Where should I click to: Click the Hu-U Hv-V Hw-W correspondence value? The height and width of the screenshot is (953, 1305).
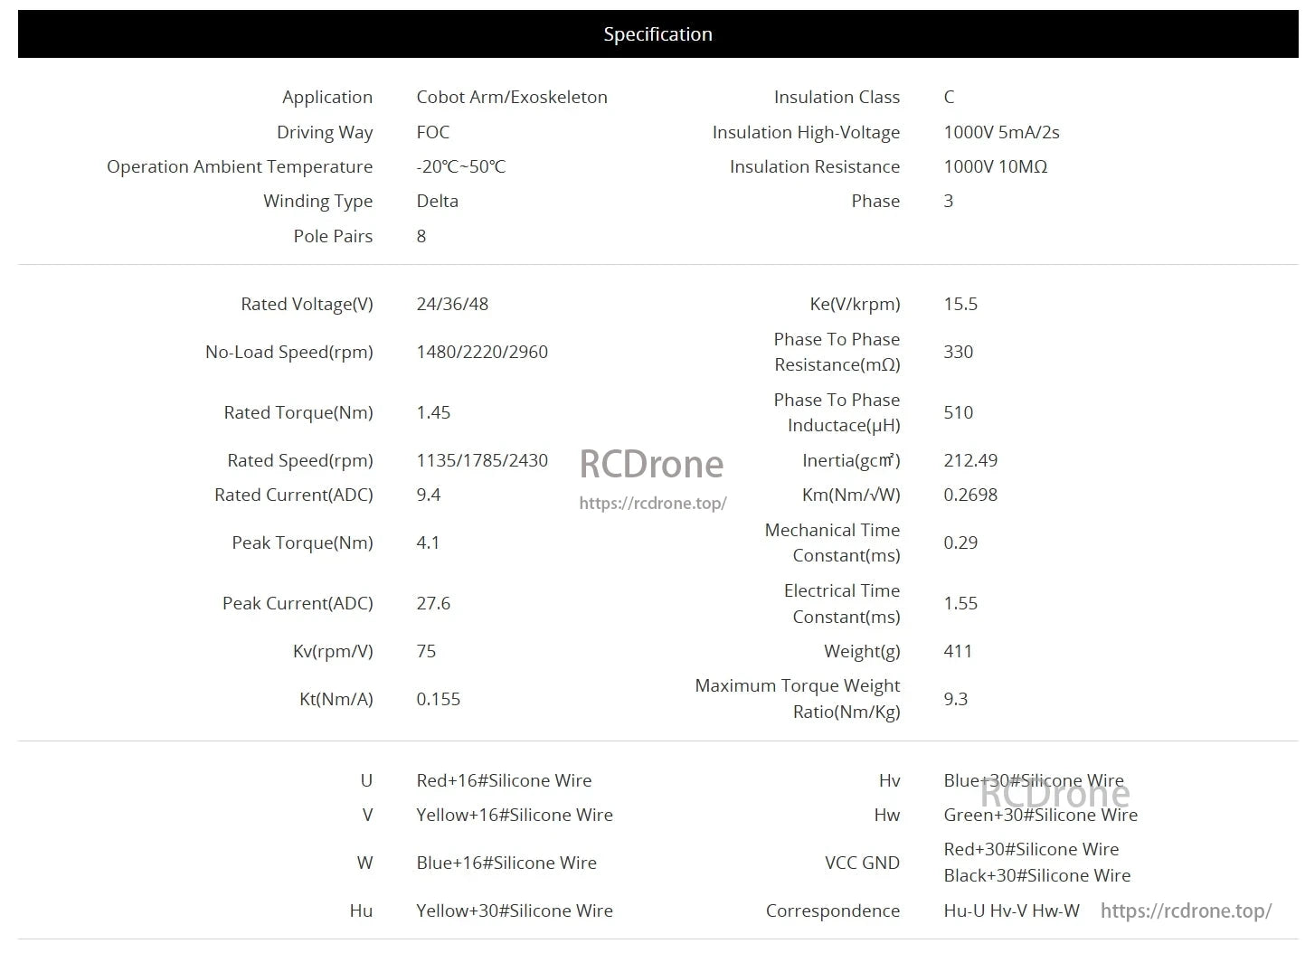[1011, 911]
